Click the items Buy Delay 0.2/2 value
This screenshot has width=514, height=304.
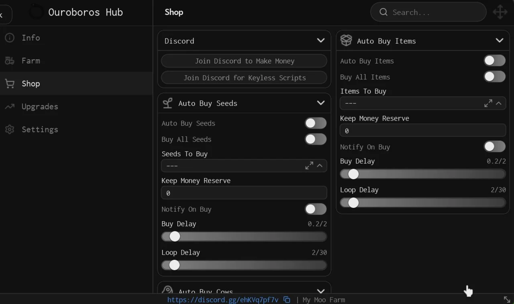[x=496, y=161]
